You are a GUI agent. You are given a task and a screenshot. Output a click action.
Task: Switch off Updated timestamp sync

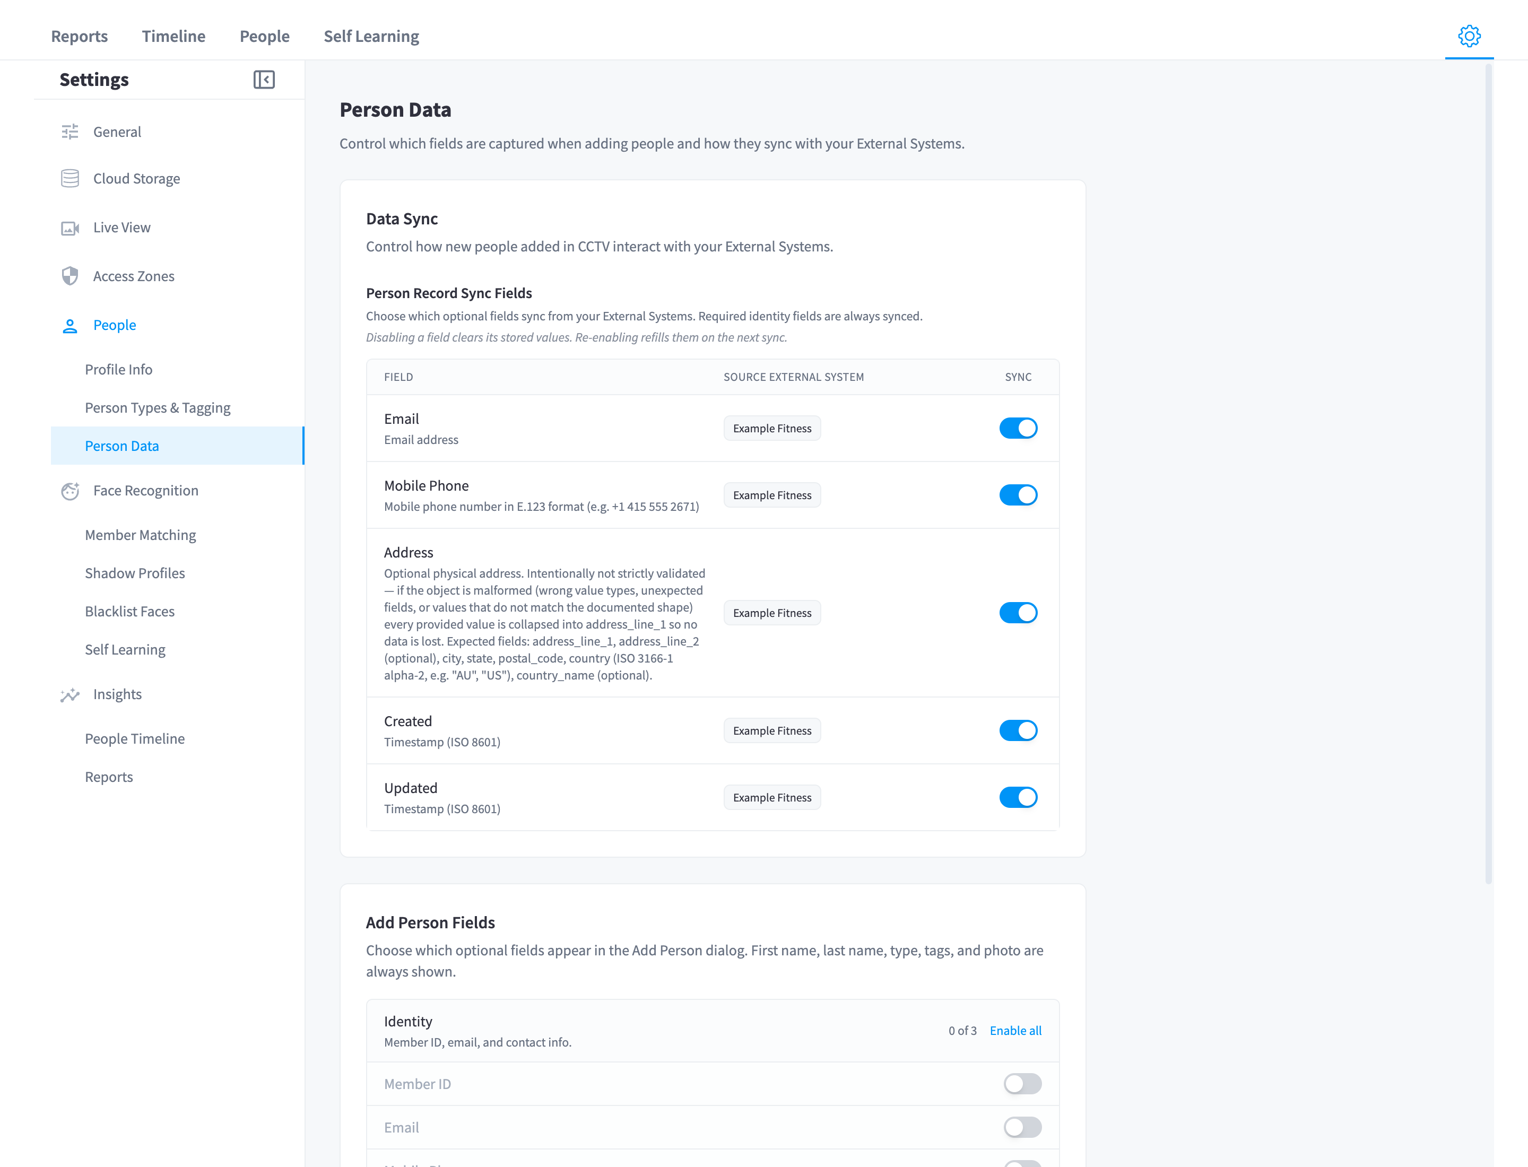1018,797
